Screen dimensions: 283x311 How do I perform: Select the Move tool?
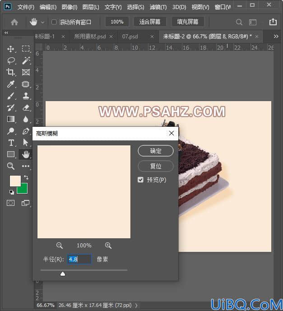tap(10, 49)
